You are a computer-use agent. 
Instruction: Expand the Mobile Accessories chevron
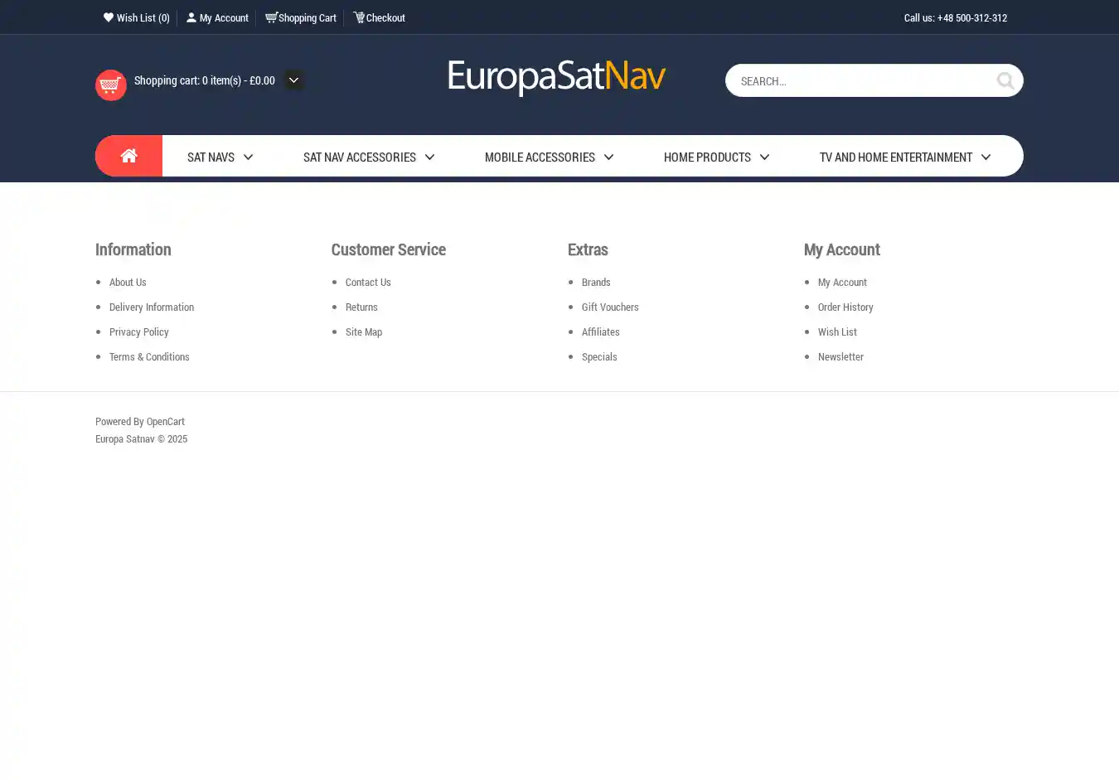[608, 157]
